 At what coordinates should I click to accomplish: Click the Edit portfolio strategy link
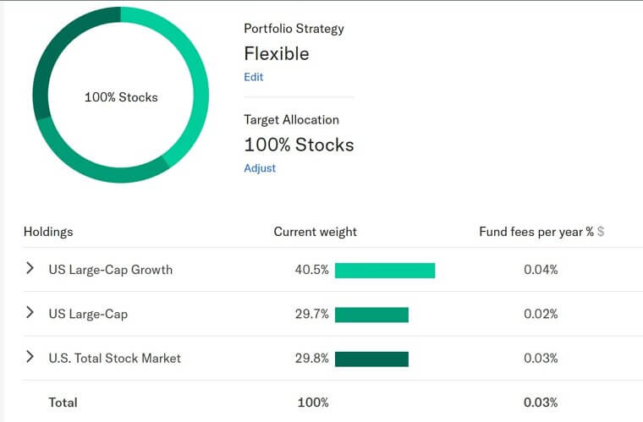[253, 77]
